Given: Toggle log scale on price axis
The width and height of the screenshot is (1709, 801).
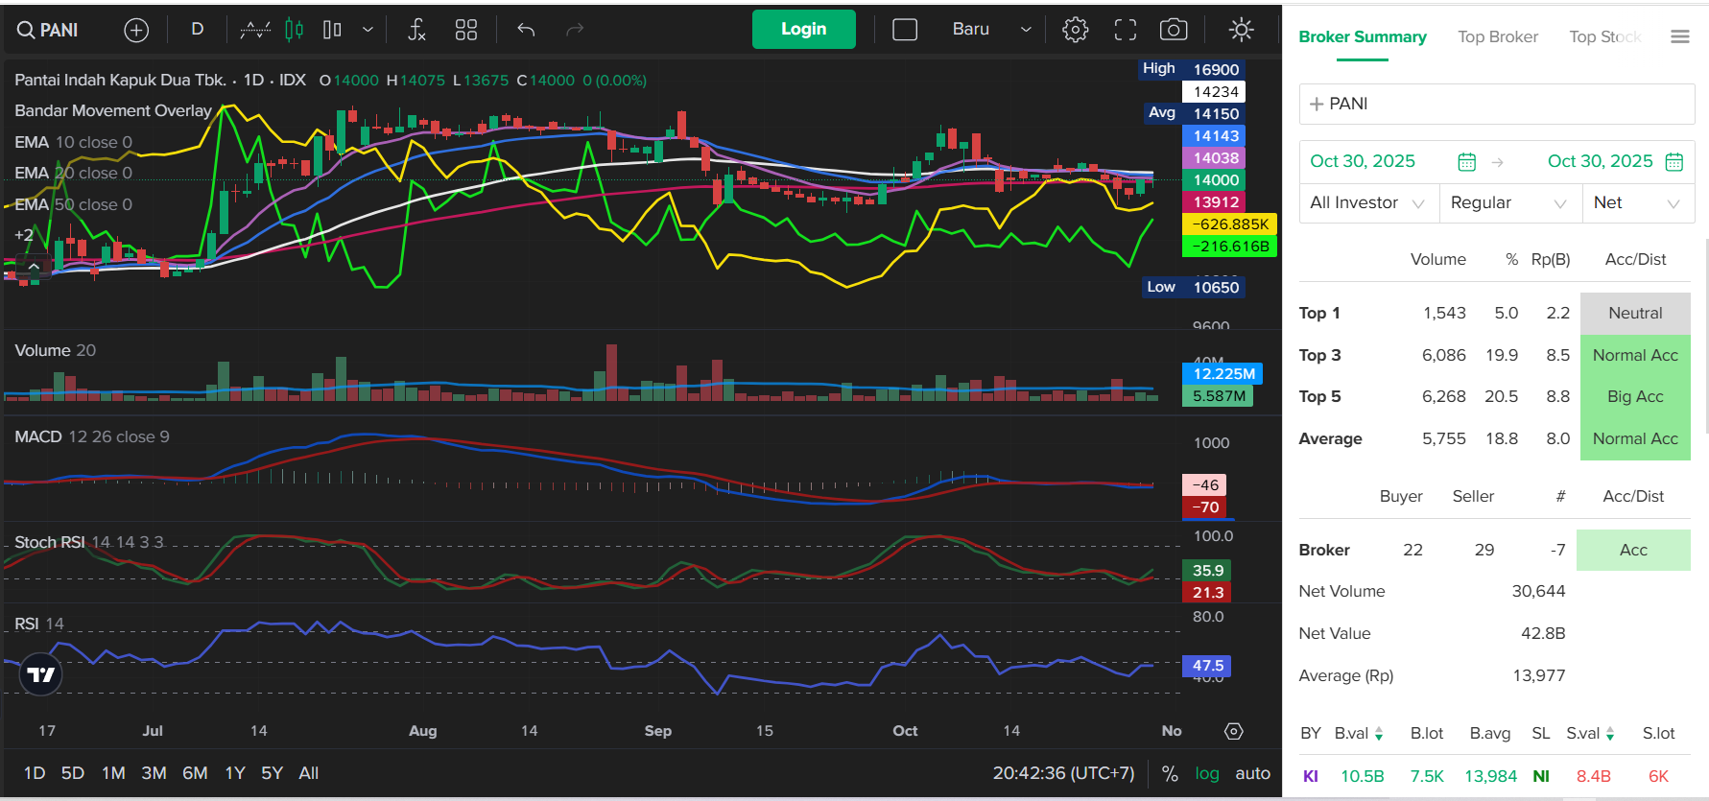Looking at the screenshot, I should click(1206, 773).
